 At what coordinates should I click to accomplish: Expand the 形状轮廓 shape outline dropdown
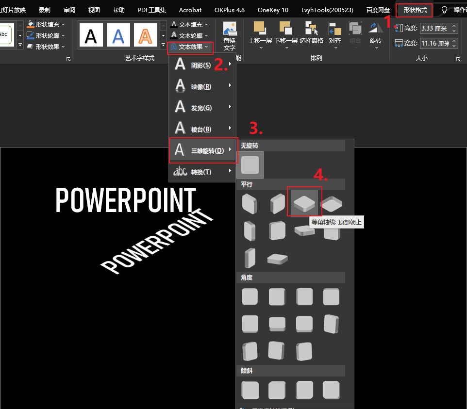click(63, 36)
